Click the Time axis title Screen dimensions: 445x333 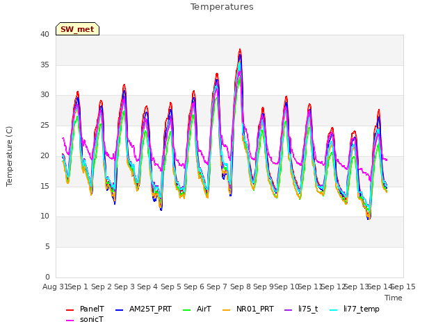pos(394,298)
